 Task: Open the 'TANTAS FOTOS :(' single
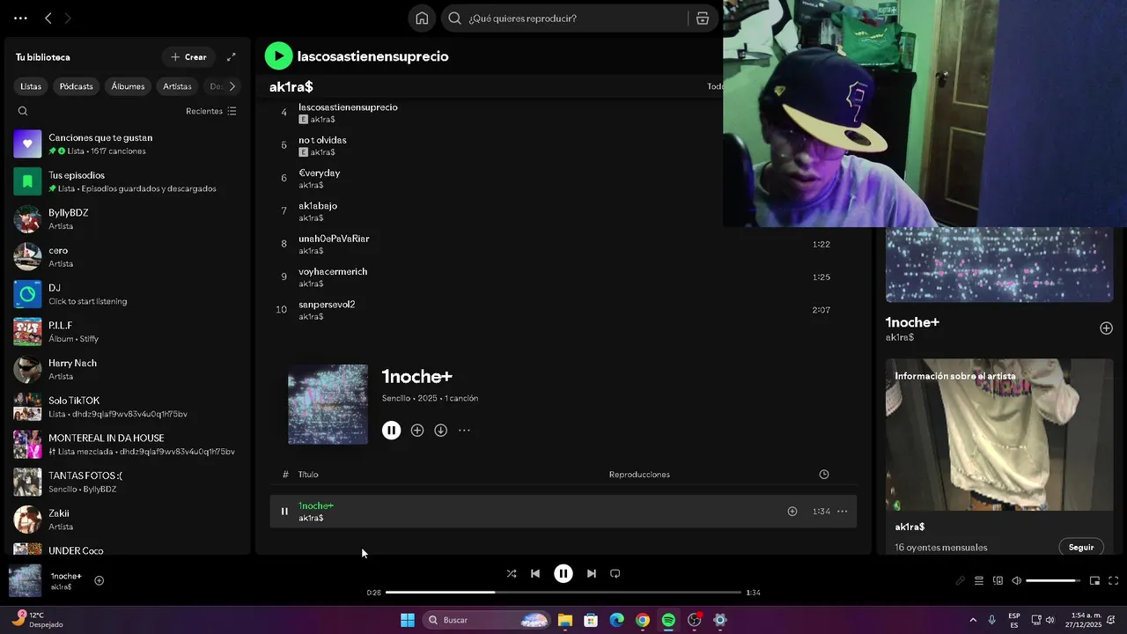coord(127,482)
